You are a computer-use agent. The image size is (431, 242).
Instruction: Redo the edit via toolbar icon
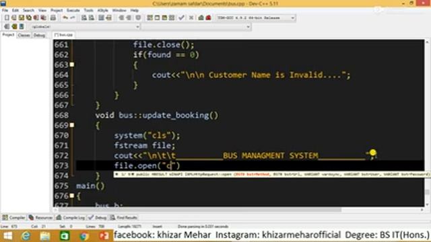click(x=73, y=18)
